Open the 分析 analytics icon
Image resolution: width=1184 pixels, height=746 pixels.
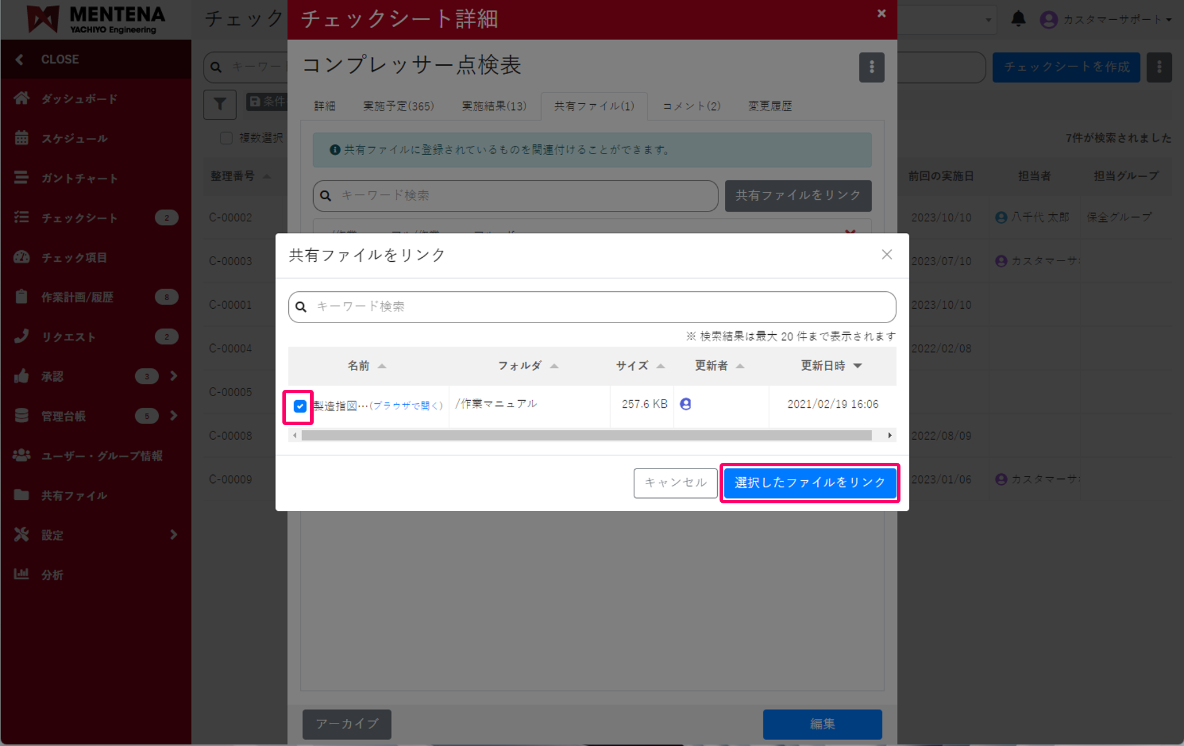click(x=21, y=574)
